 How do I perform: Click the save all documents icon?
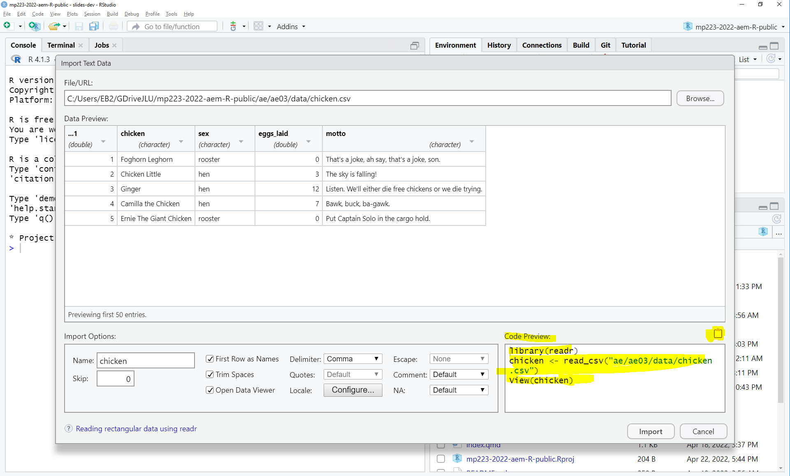pos(94,26)
